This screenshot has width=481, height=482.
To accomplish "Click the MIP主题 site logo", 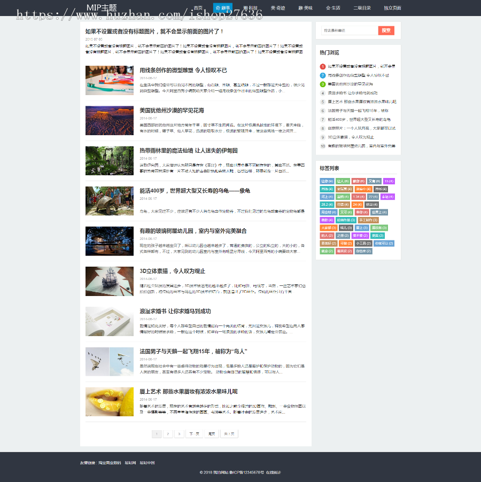I will tap(102, 7).
